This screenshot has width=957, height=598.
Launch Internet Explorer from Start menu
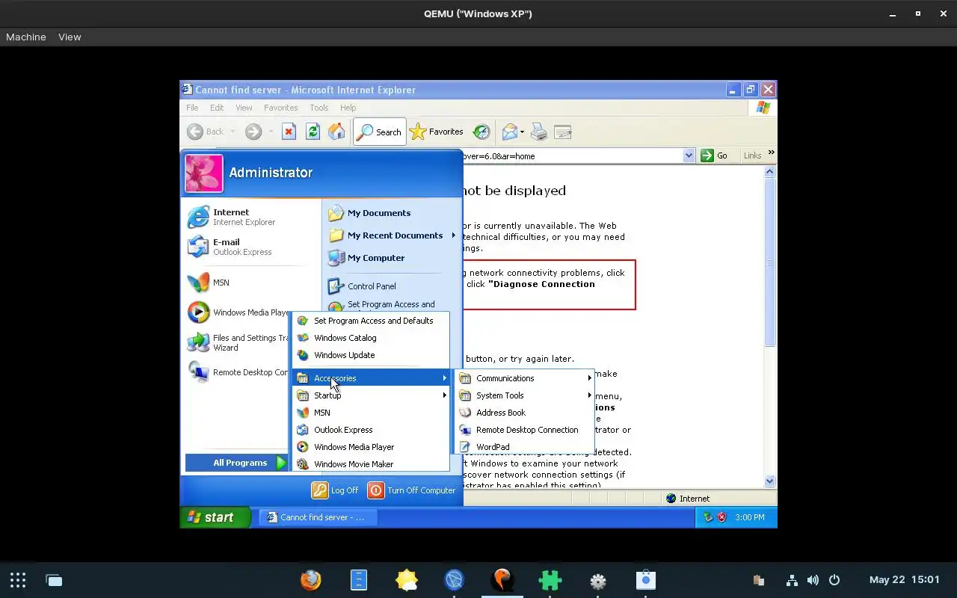coord(253,217)
